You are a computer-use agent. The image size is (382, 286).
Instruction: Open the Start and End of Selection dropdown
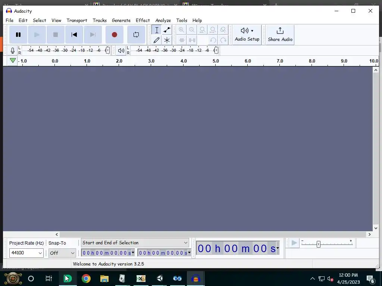coord(135,243)
